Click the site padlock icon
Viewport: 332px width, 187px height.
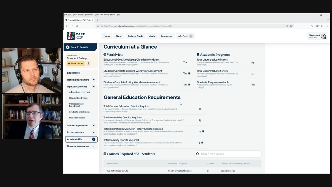pos(101,26)
